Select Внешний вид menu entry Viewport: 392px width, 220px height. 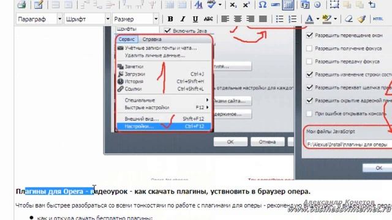164,119
